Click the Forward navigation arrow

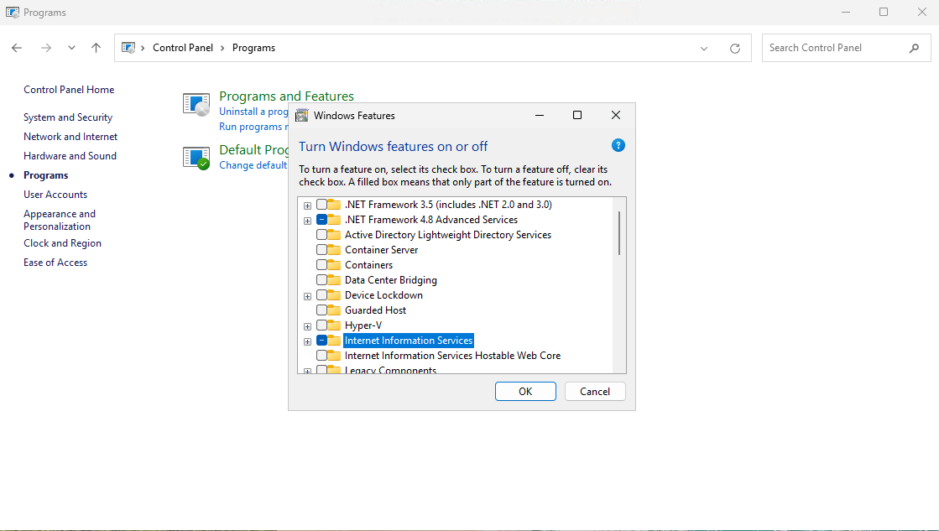pyautogui.click(x=46, y=48)
